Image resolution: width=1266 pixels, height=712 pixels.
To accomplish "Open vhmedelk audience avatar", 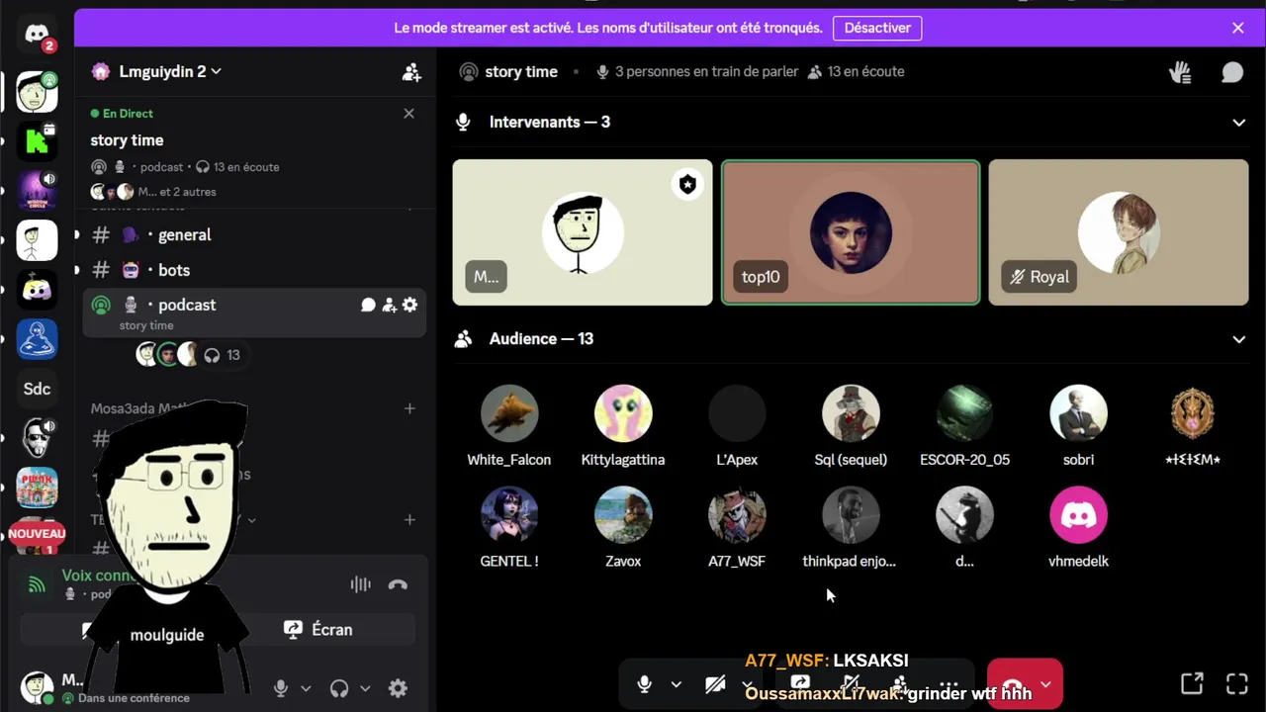I will click(x=1078, y=515).
